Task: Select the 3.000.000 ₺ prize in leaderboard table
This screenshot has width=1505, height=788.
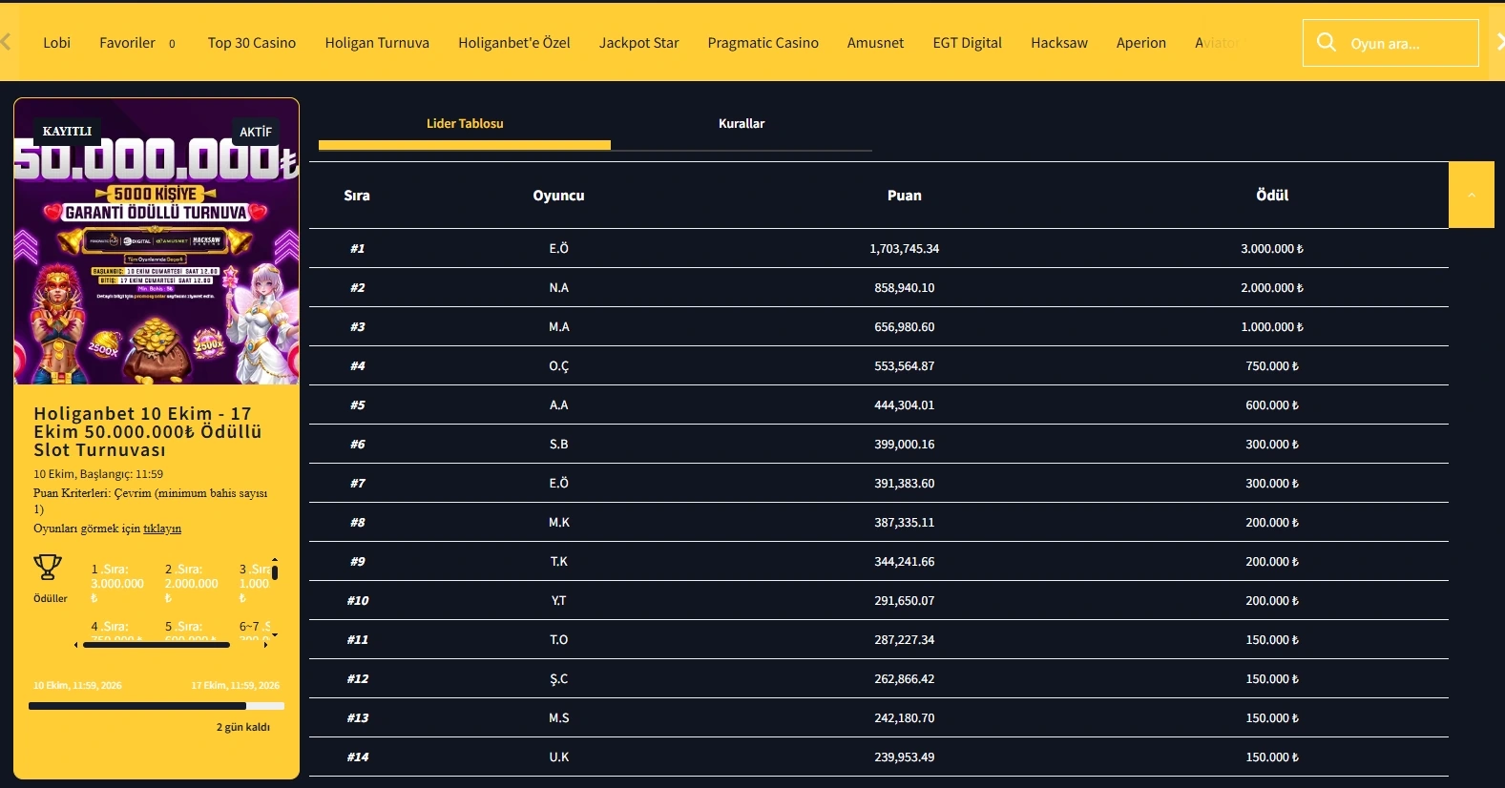Action: [x=1272, y=249]
